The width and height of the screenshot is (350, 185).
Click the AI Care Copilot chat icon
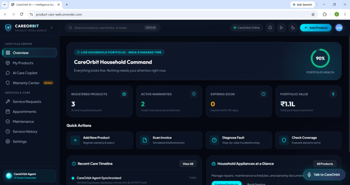[x=8, y=73]
